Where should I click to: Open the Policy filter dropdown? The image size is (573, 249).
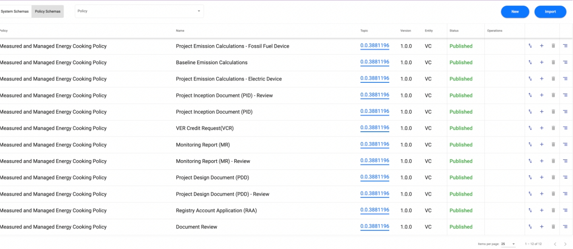coord(139,11)
